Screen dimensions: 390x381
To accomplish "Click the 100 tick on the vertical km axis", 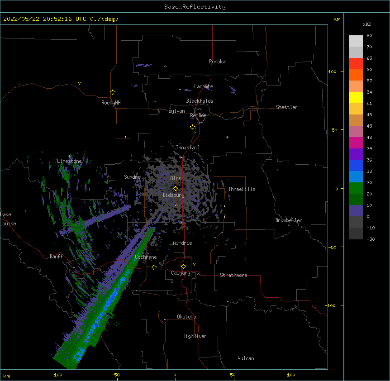I will (x=332, y=71).
